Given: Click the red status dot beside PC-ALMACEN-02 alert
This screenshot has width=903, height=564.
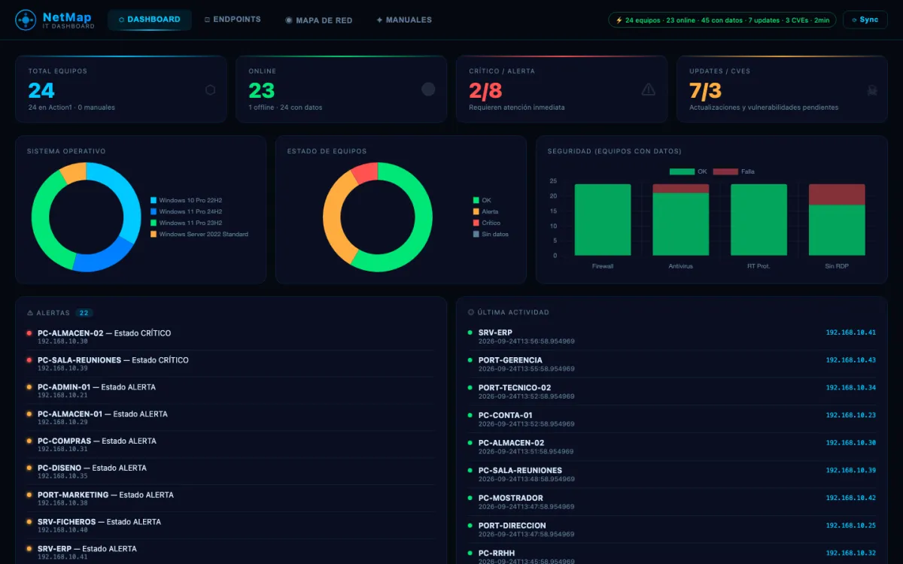Looking at the screenshot, I should click(x=29, y=333).
